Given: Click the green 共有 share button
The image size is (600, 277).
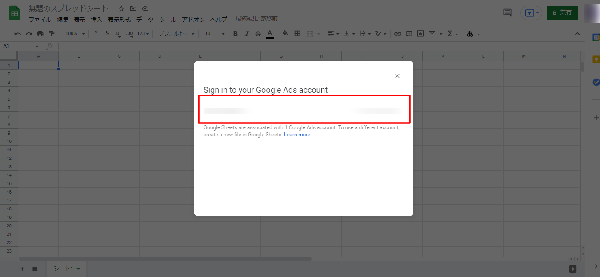Looking at the screenshot, I should pos(562,13).
